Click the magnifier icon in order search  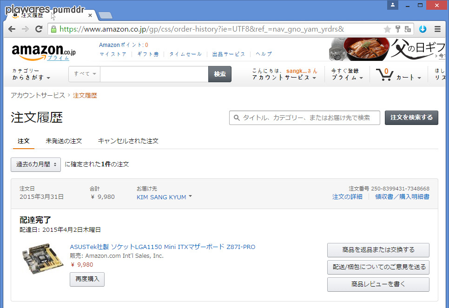click(237, 118)
